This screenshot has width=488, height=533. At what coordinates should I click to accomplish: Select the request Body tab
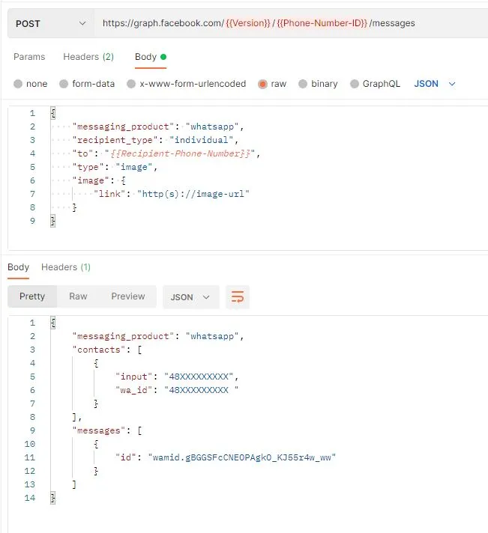[x=146, y=57]
